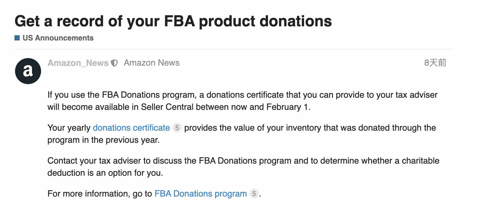Click the moderator shield icon beside Amazon_News
Screen dimensions: 483x222
pyautogui.click(x=115, y=63)
